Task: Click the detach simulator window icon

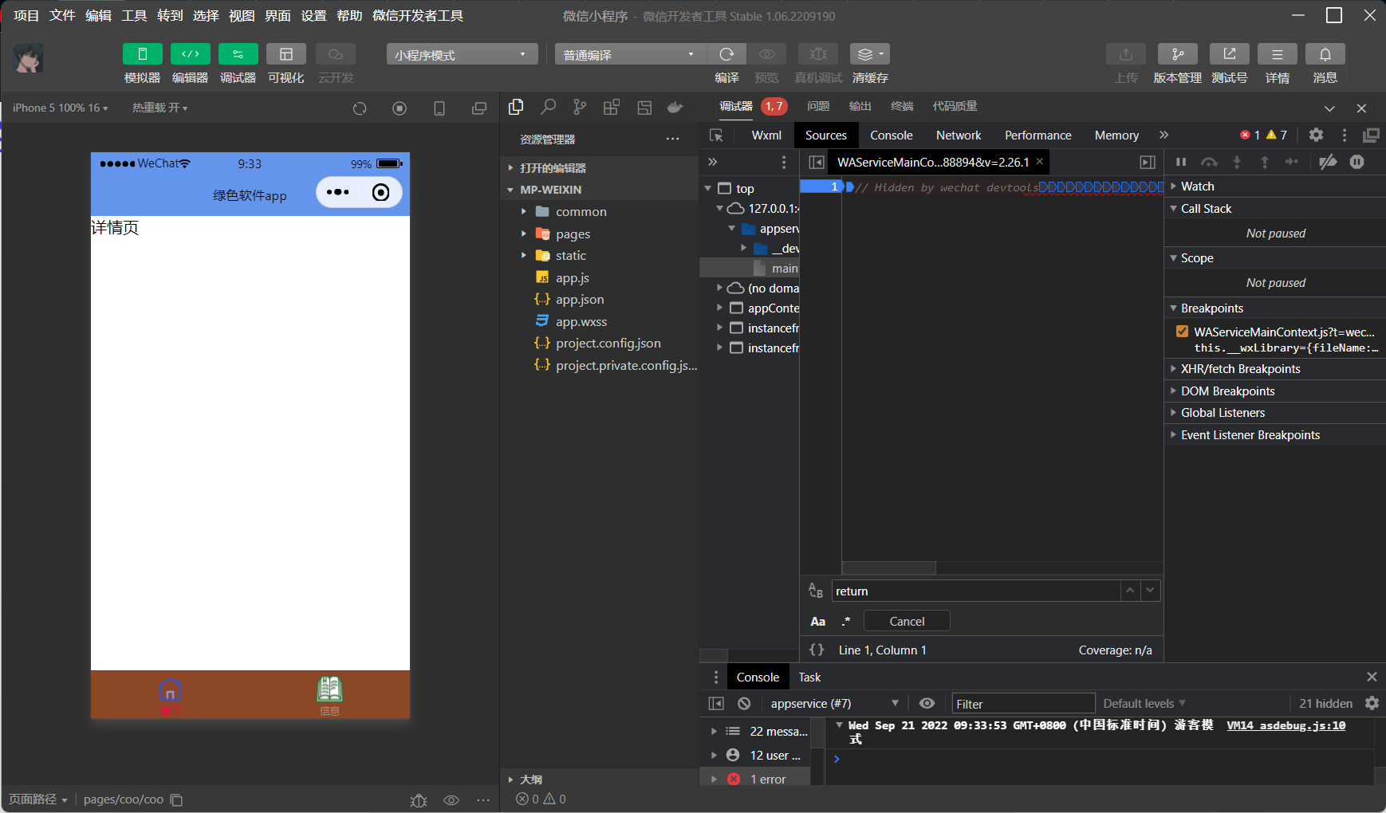Action: tap(479, 108)
